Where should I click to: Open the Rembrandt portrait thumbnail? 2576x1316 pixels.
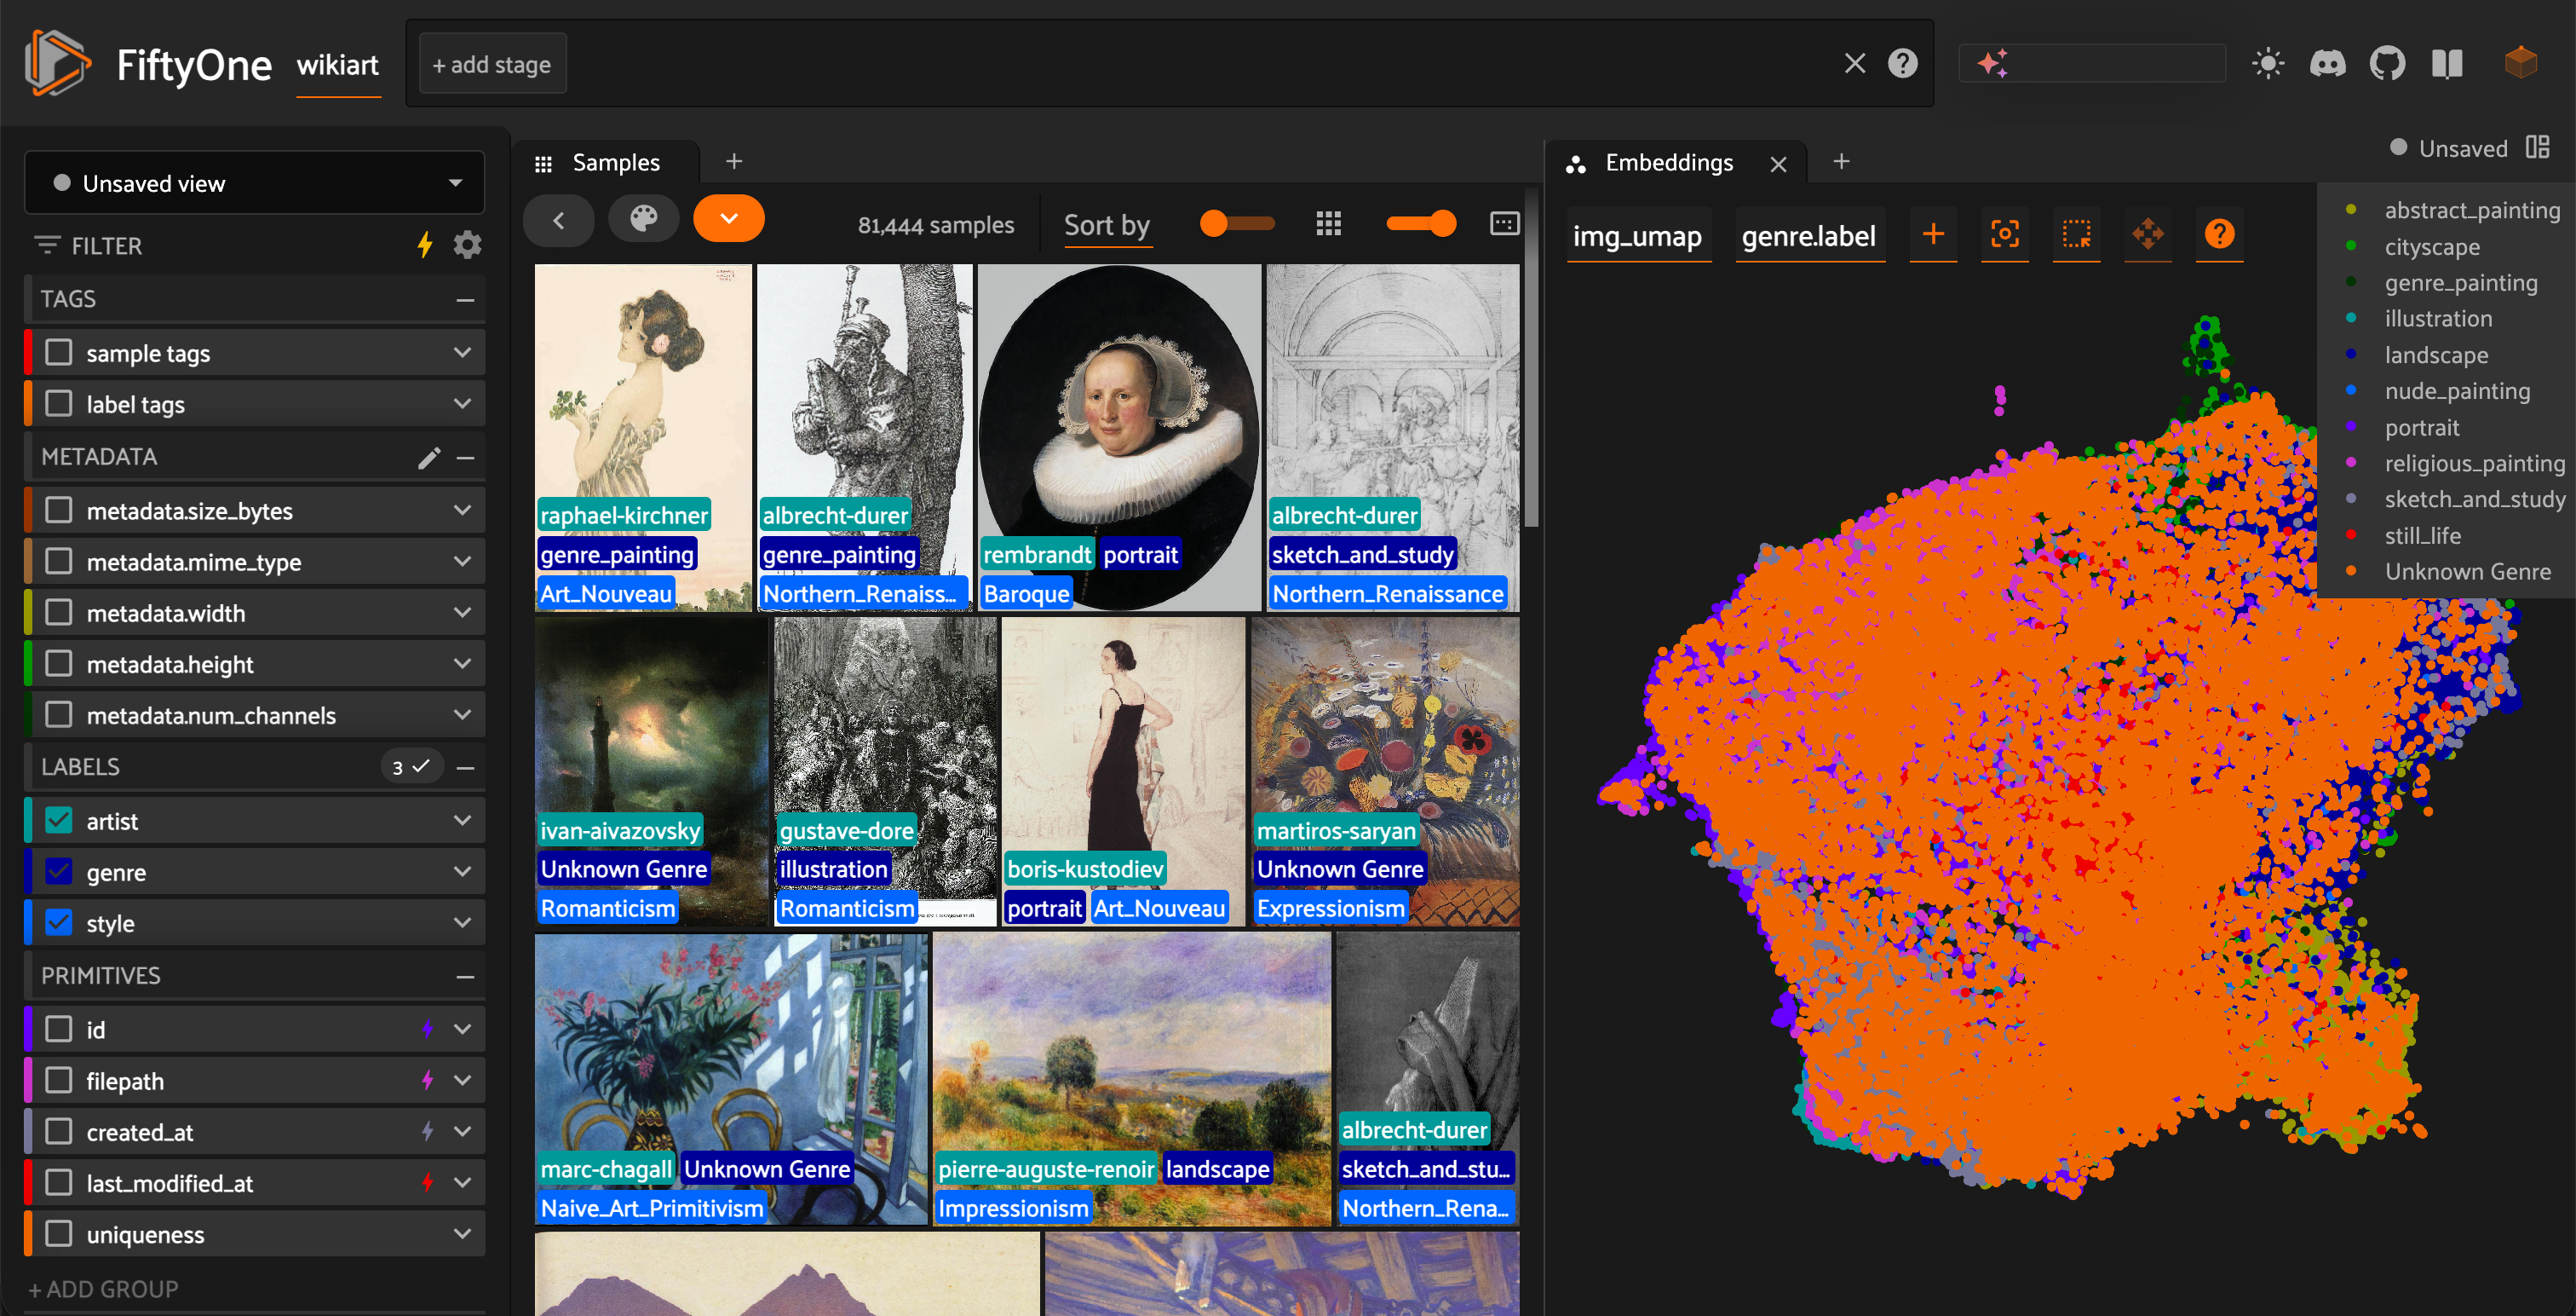click(x=1119, y=437)
